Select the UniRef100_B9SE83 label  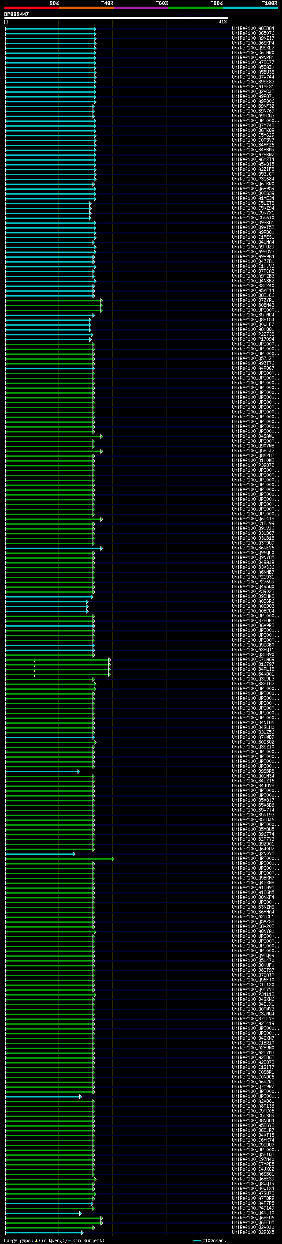coord(253,82)
